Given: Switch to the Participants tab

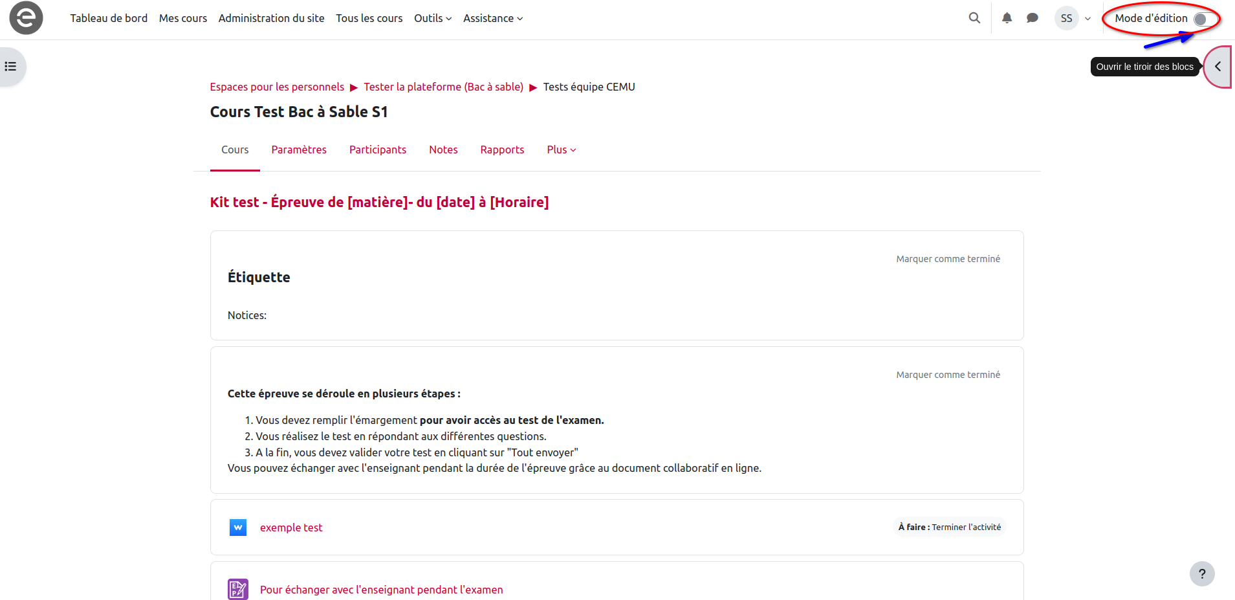Looking at the screenshot, I should pos(378,150).
